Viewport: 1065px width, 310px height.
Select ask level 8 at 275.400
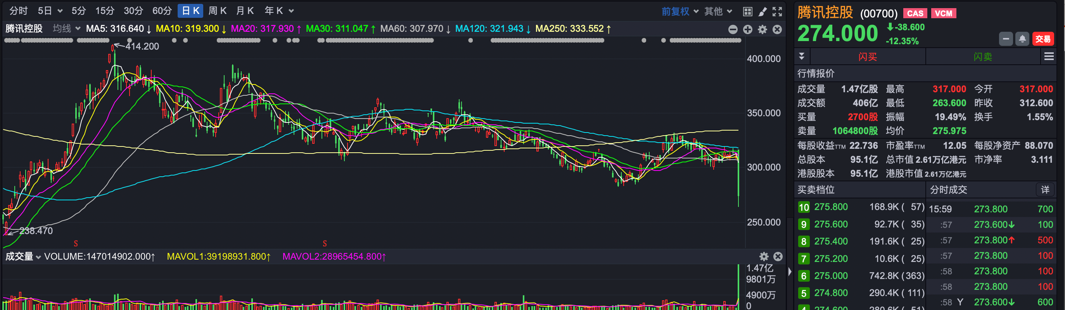point(861,241)
